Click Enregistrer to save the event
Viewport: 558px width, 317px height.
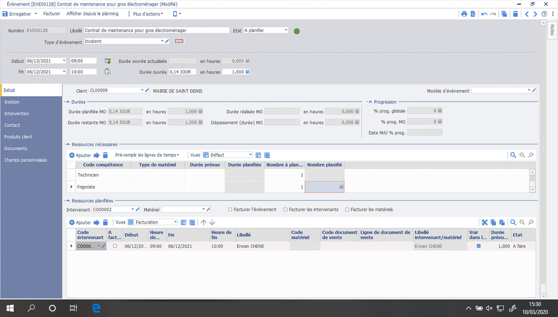[17, 14]
